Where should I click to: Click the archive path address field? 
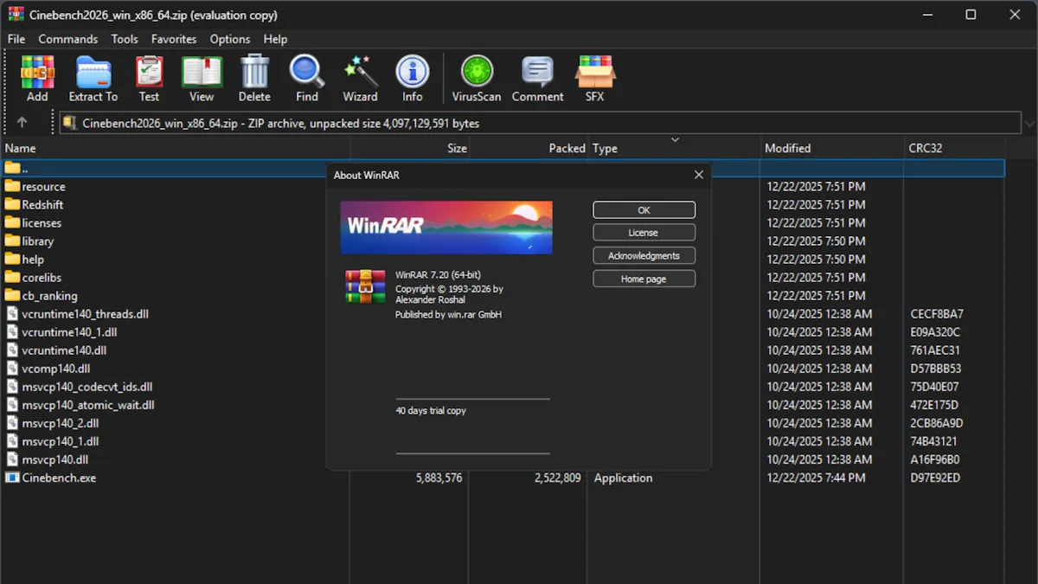(541, 123)
